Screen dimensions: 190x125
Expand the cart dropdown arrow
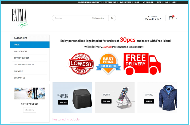176,18
